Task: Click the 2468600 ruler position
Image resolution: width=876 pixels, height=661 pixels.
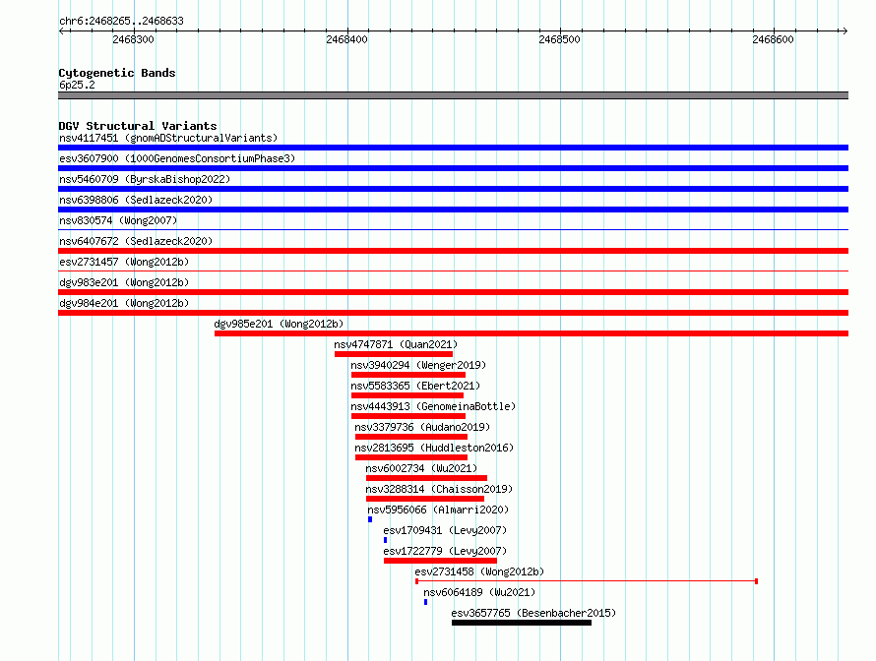Action: pyautogui.click(x=774, y=39)
